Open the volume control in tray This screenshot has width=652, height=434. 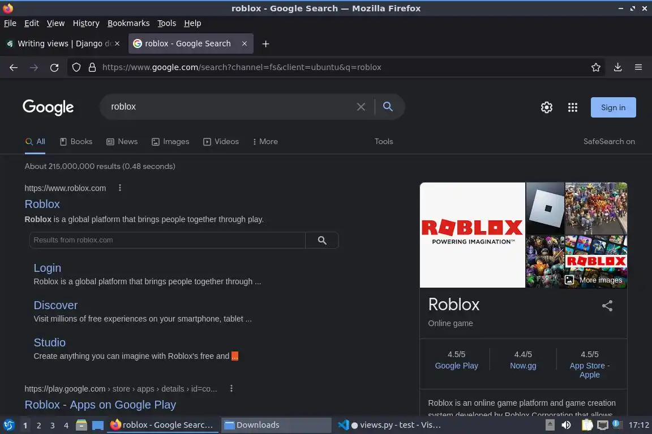[566, 425]
